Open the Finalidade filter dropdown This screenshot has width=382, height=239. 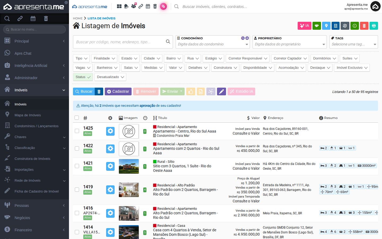tap(104, 58)
